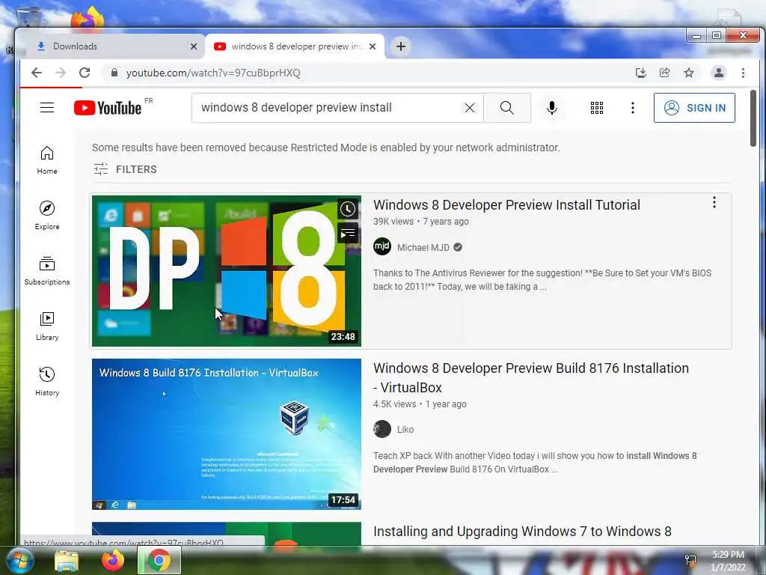This screenshot has width=766, height=575.
Task: Click the network tray icon
Action: click(x=690, y=560)
